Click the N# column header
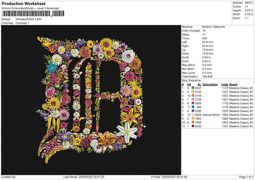This screenshot has height=180, width=255. [189, 84]
